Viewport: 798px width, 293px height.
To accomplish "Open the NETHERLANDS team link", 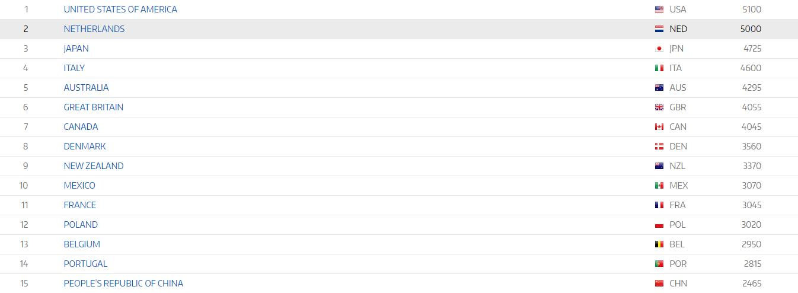I will point(94,29).
